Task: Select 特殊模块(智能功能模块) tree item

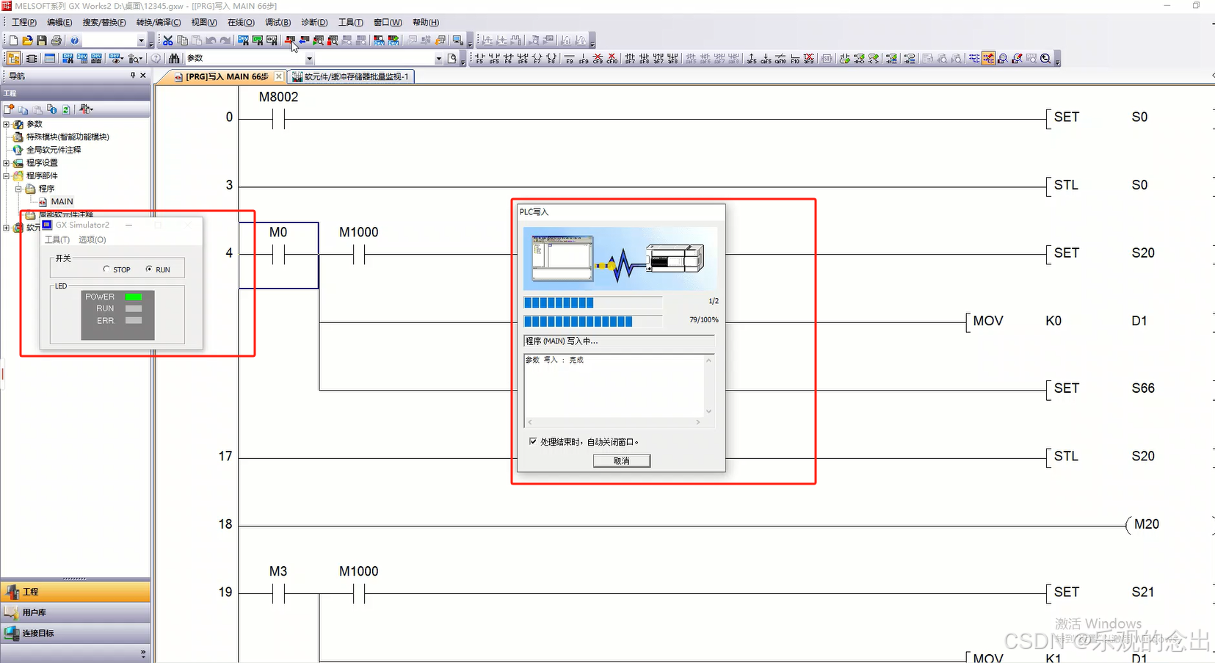Action: [x=68, y=137]
